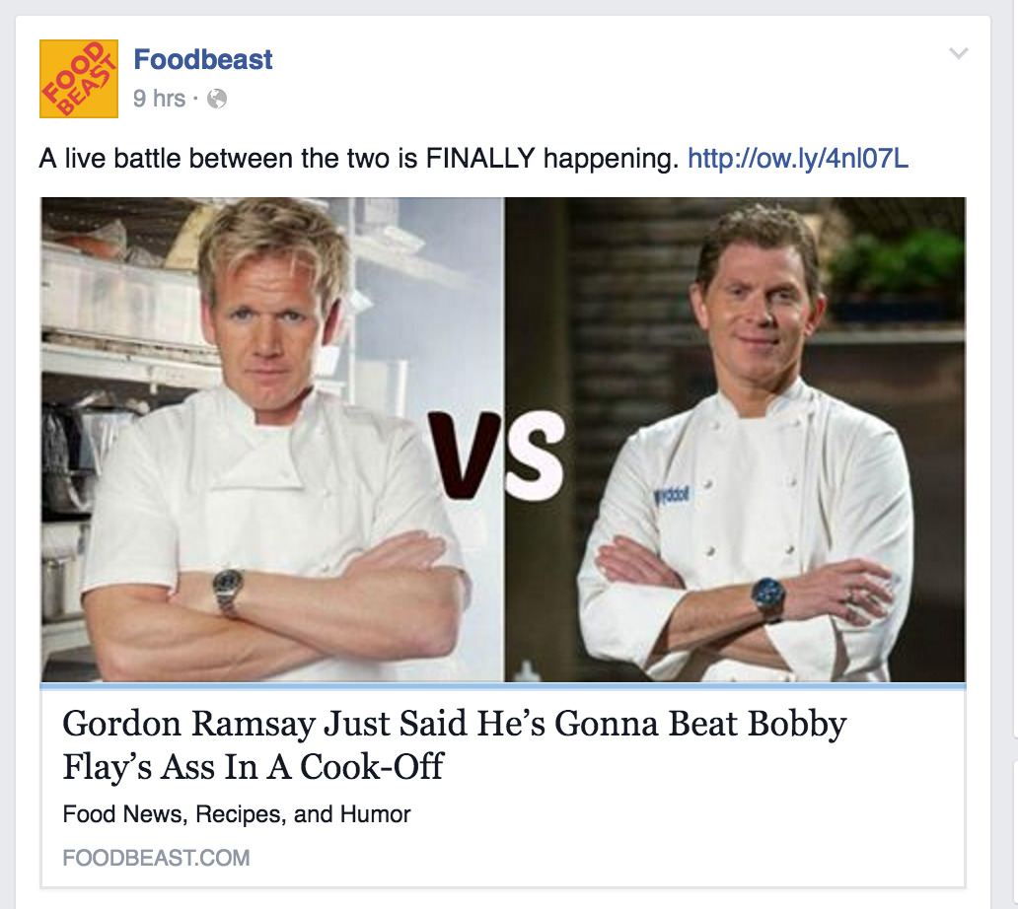Click the word FINALLY in the caption

click(480, 159)
